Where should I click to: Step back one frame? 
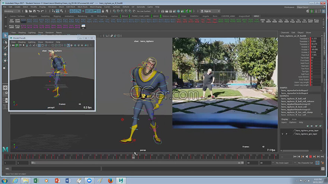(x=299, y=156)
